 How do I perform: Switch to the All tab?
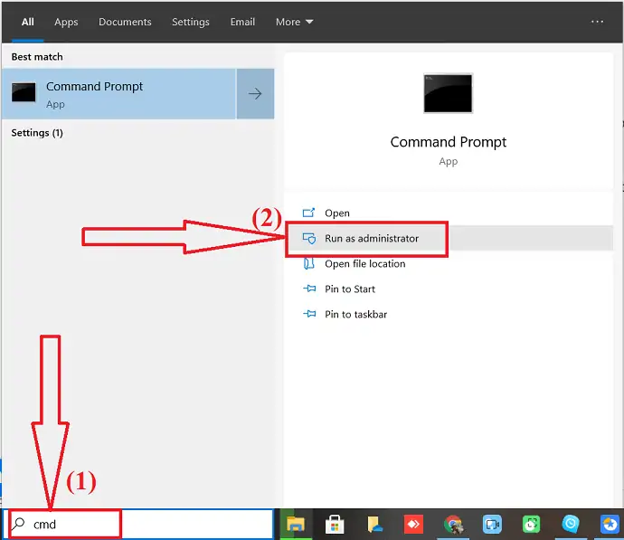click(27, 22)
